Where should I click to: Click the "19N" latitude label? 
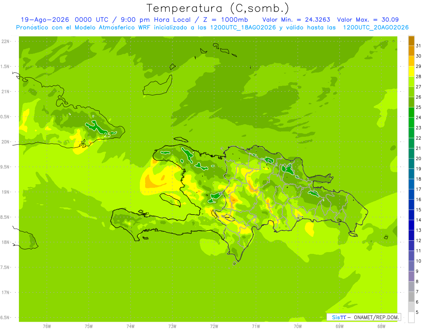[5, 192]
